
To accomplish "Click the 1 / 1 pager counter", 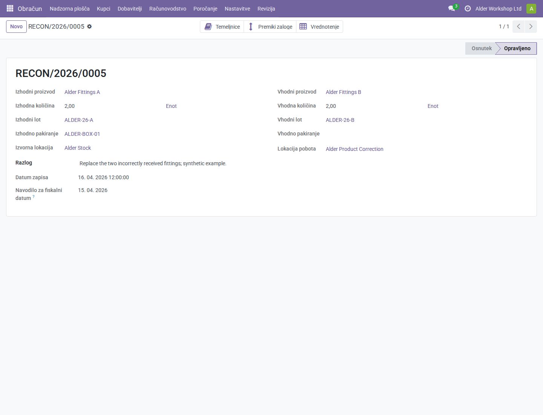I will 504,26.
